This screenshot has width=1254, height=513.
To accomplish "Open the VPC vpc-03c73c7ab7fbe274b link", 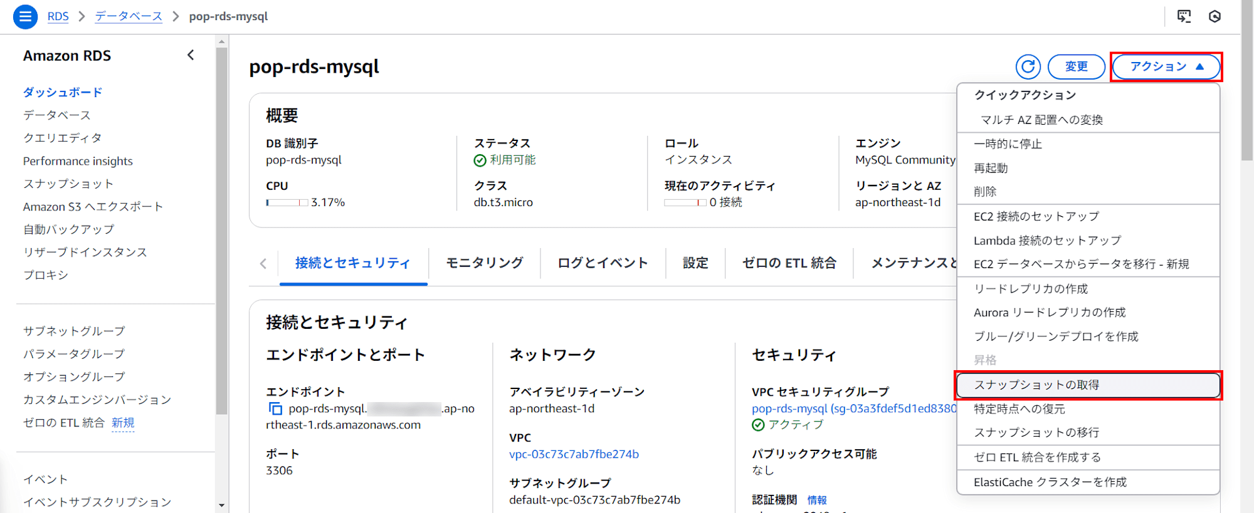I will click(x=574, y=454).
